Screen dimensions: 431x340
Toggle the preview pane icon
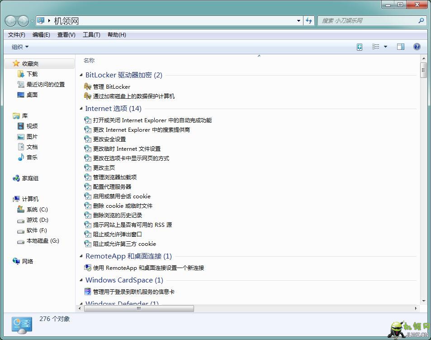coord(401,47)
